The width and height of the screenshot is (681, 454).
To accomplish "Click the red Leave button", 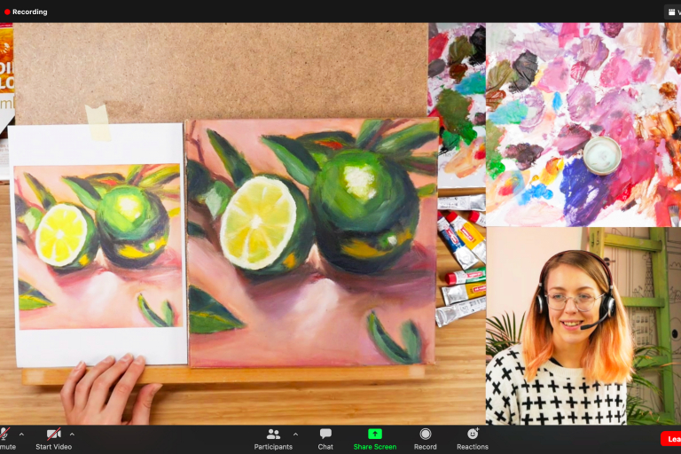I will point(671,439).
